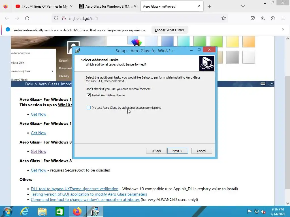Close the YouTube Pennies tab
Screen dimensions: 290x217
71,6
